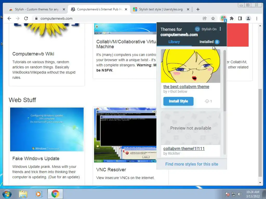Open the Extensions puzzle piece menu
The image size is (266, 199).
(231, 18)
